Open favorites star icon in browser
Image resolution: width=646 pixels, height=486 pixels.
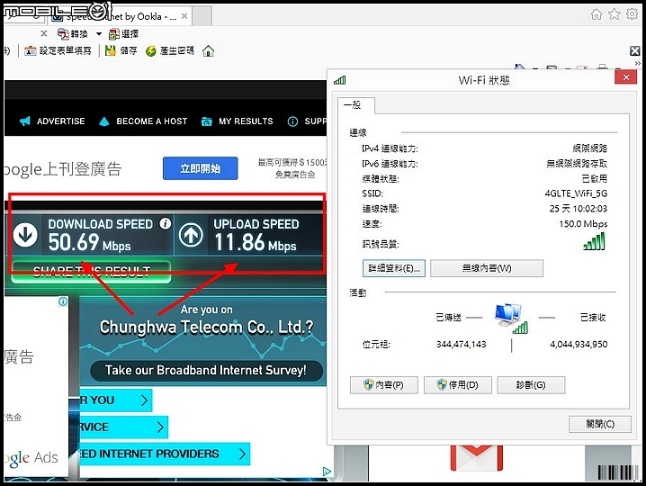click(615, 14)
